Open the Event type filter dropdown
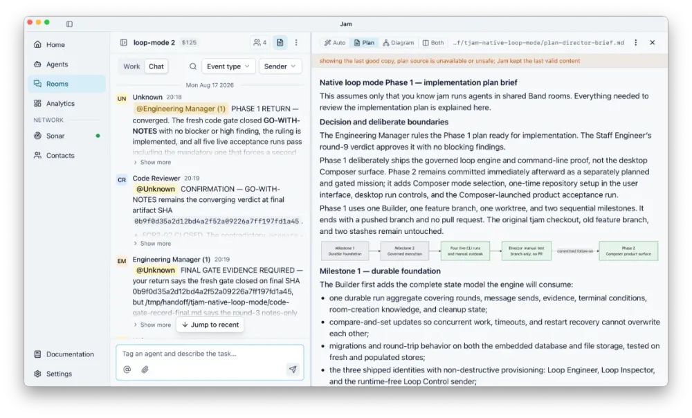Image resolution: width=692 pixels, height=418 pixels. click(228, 66)
